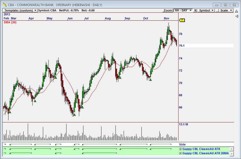This screenshot has width=241, height=159.
Task: Click the N button in the toolbar
Action: point(195,10)
